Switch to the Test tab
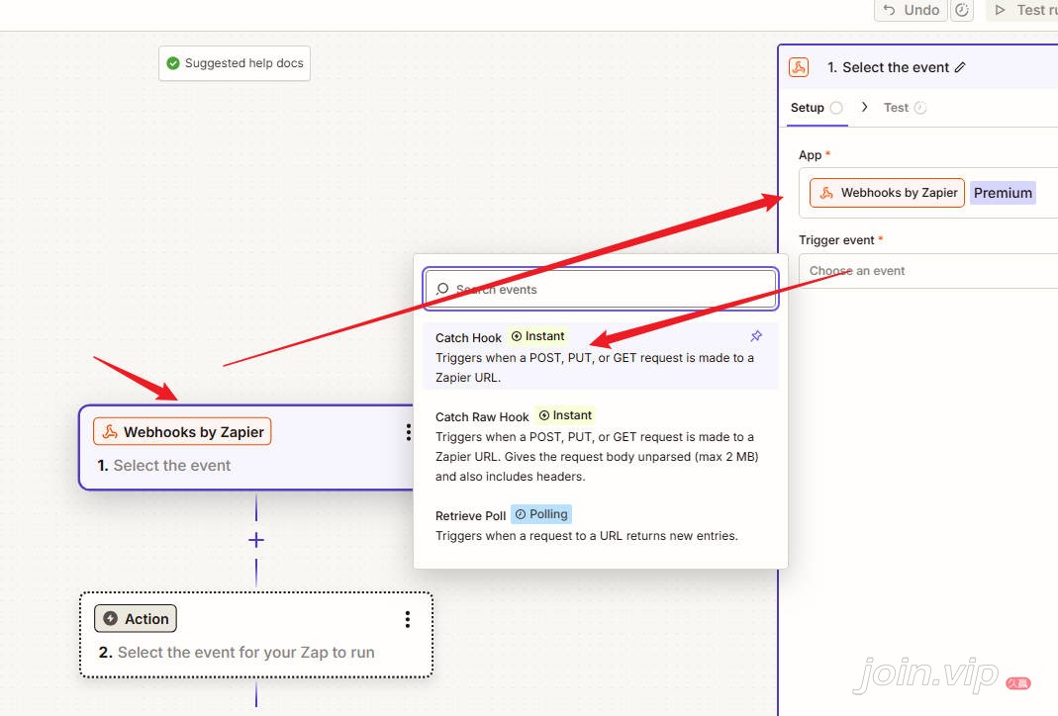This screenshot has height=716, width=1058. 905,108
